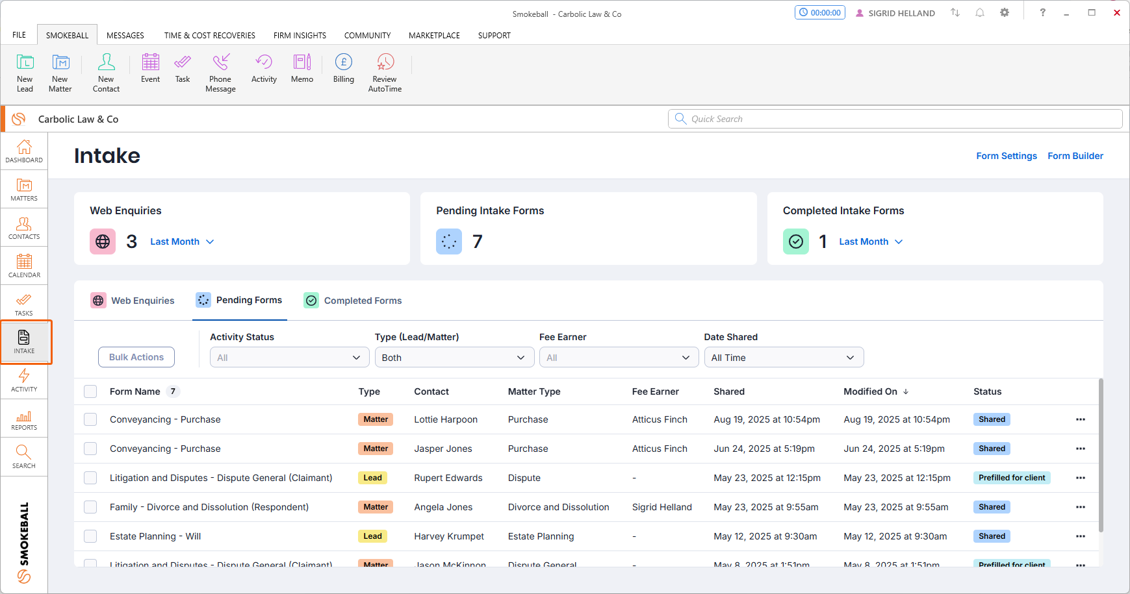
Task: Open Tasks in the sidebar
Action: [24, 304]
